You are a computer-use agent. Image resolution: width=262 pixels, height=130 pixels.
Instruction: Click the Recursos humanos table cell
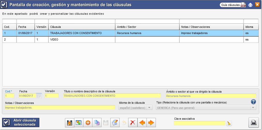click(147, 33)
